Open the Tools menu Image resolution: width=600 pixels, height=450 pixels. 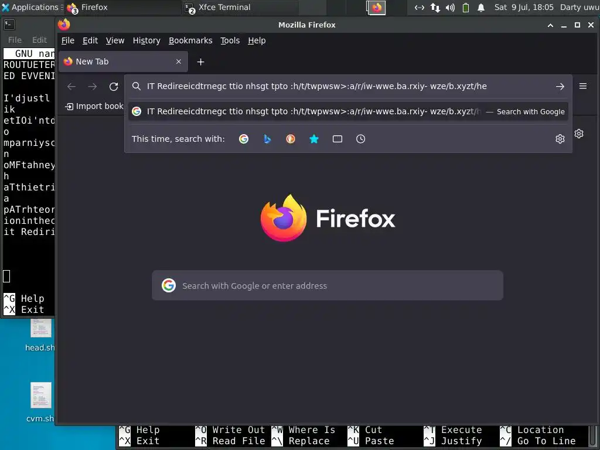(x=230, y=40)
